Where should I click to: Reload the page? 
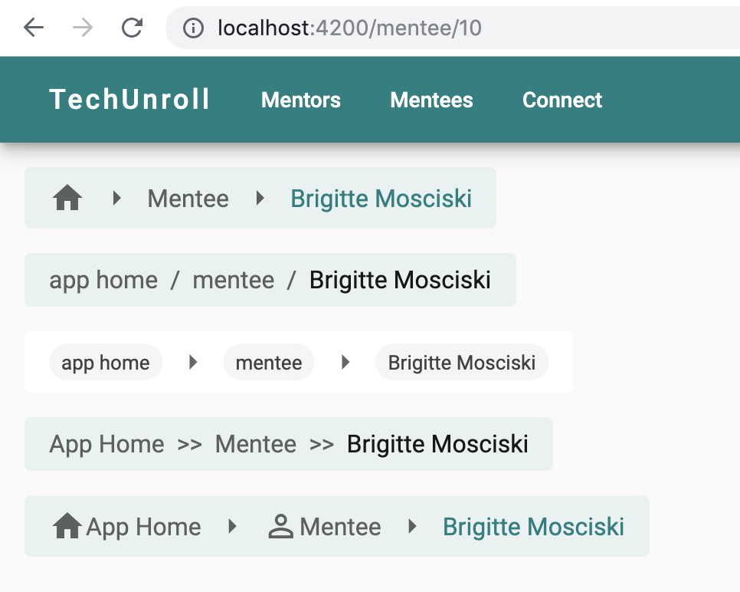[133, 28]
